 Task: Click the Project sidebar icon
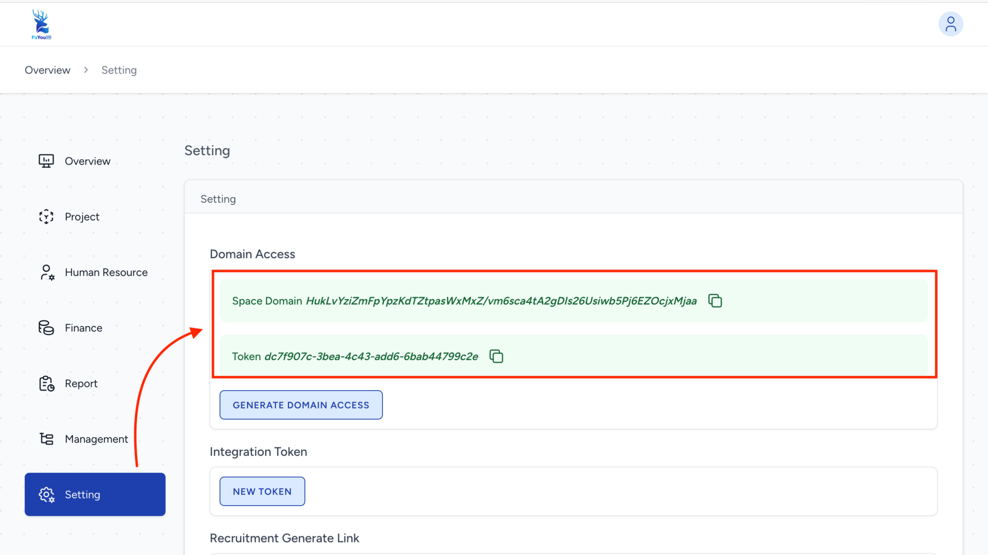pyautogui.click(x=46, y=217)
